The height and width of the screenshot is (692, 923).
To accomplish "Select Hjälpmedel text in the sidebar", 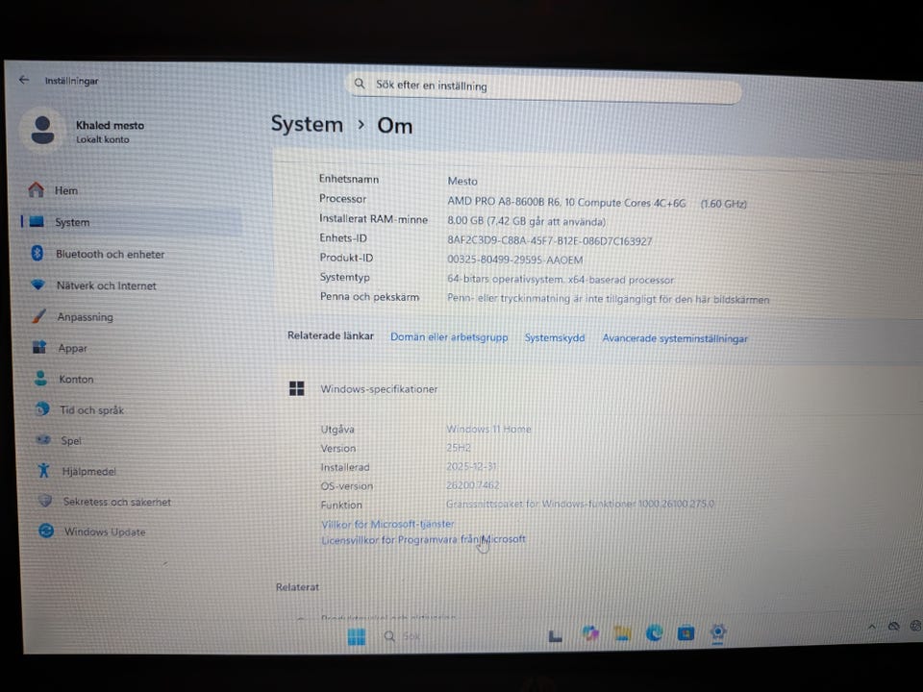I will [x=88, y=471].
